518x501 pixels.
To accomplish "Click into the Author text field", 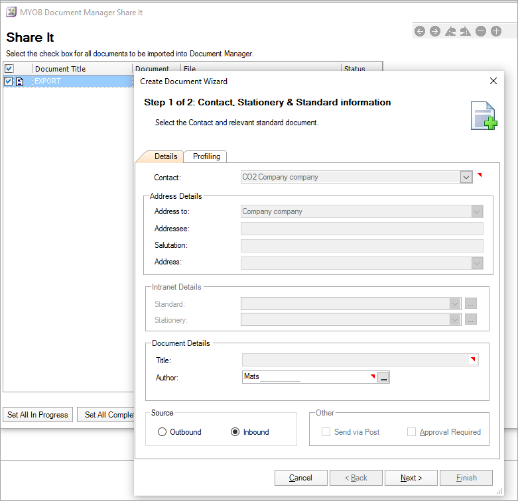I will coord(305,377).
